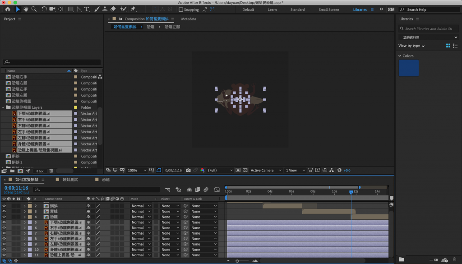Viewport: 462px width, 264px height.
Task: Click the current timecode 0;00;11;16 in timeline
Action: point(16,188)
